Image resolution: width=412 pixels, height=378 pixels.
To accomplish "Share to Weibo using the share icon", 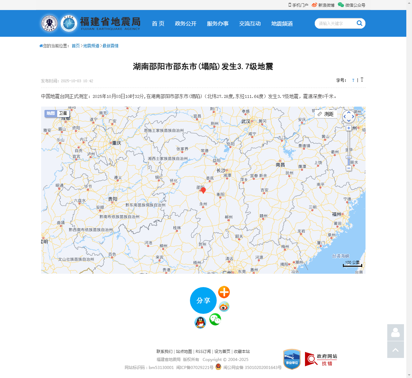I will tap(224, 306).
